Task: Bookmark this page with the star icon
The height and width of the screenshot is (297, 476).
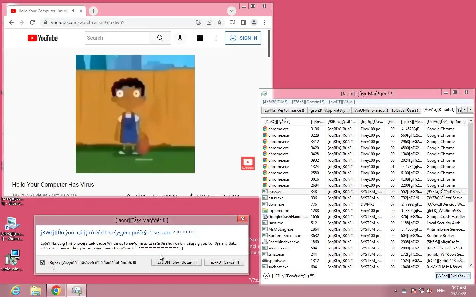Action: coord(219,22)
